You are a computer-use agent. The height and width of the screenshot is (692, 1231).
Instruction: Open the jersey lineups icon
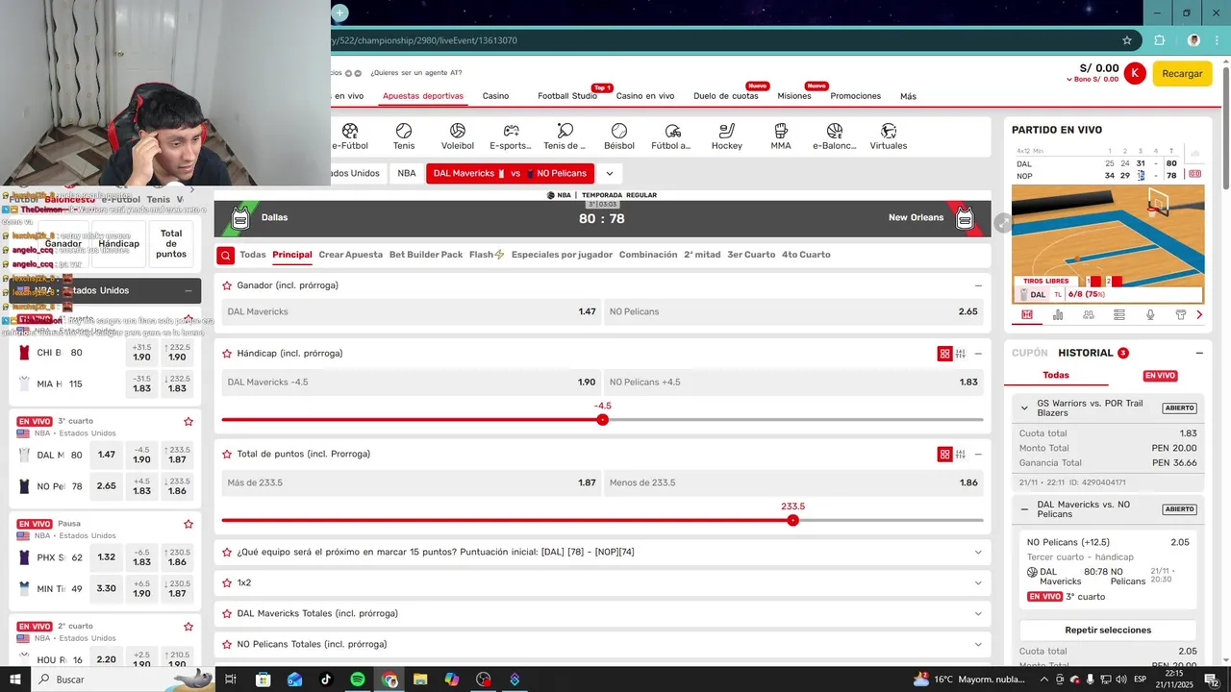click(1181, 314)
